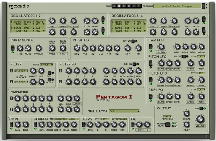This screenshot has height=141, width=216.
Task: Click the Delay TONE knob
Action: click(122, 124)
